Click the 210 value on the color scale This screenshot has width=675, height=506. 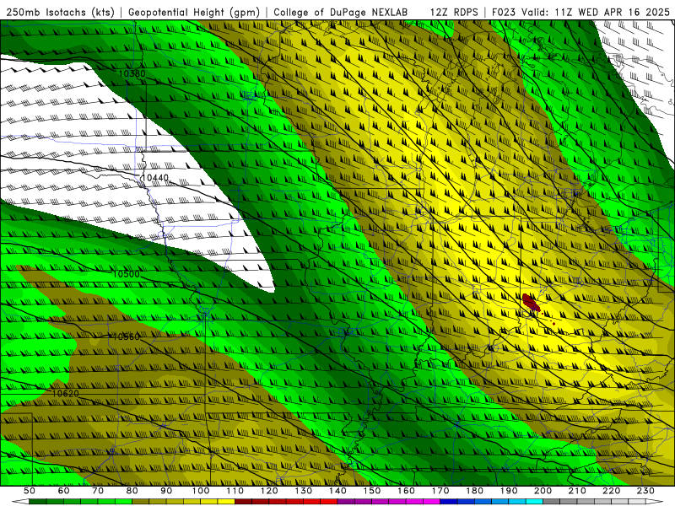tap(577, 491)
